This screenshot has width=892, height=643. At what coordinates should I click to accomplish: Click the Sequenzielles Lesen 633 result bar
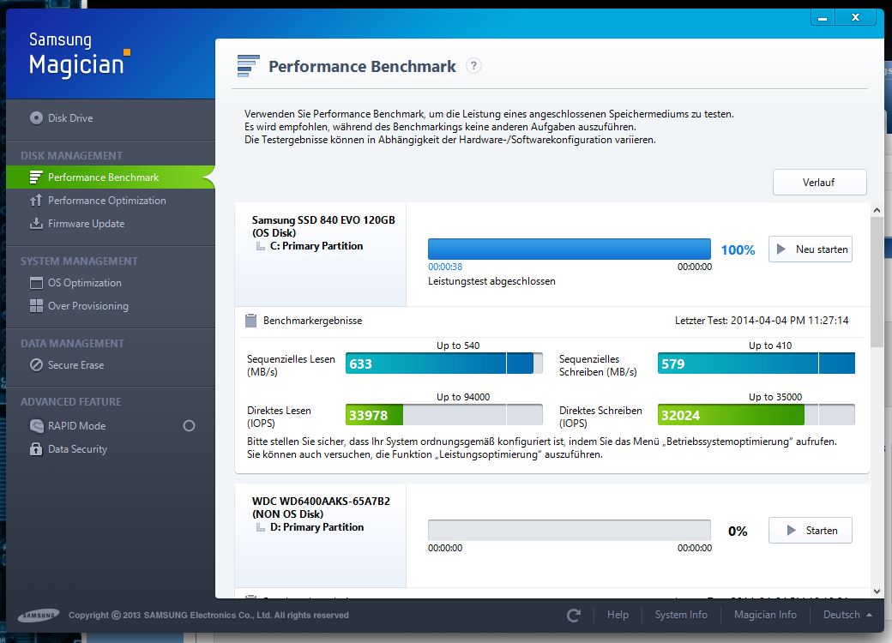(x=443, y=364)
